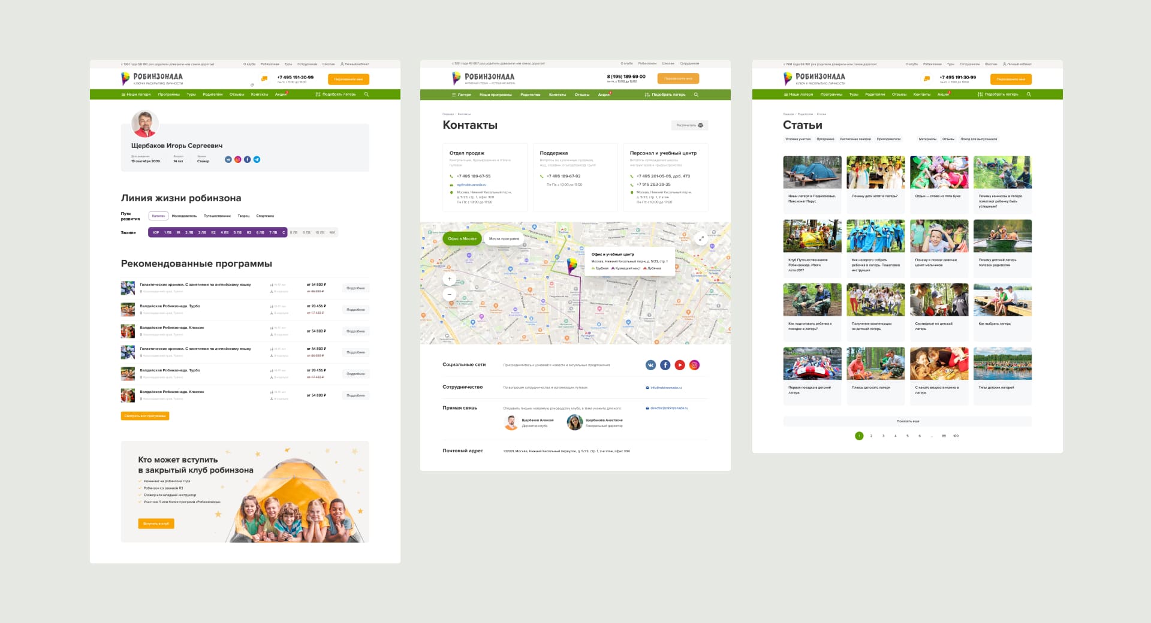The image size is (1151, 623).
Task: Open Личный кабинет on profile page top bar
Action: point(355,63)
